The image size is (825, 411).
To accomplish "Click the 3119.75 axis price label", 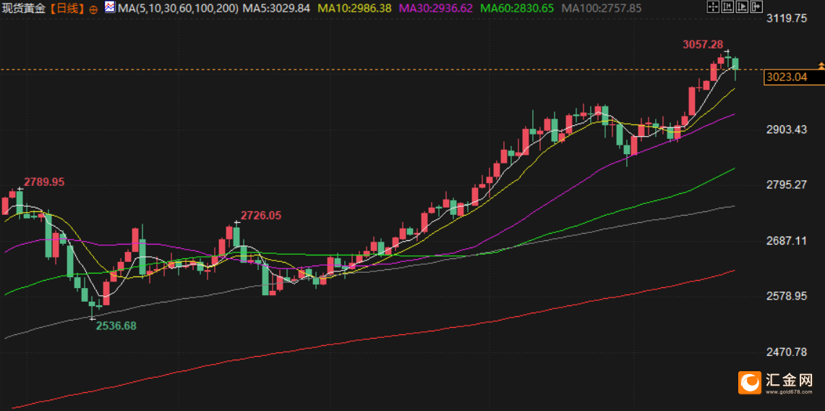I will [787, 18].
